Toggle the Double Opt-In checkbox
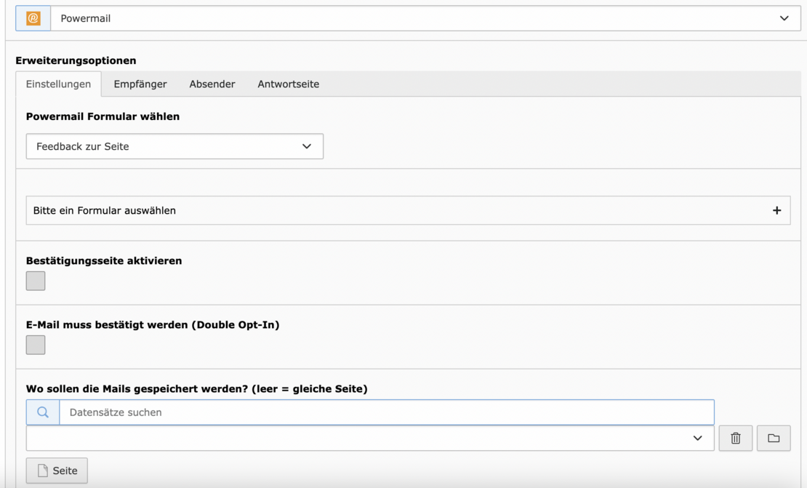Viewport: 807px width, 488px height. coord(36,345)
